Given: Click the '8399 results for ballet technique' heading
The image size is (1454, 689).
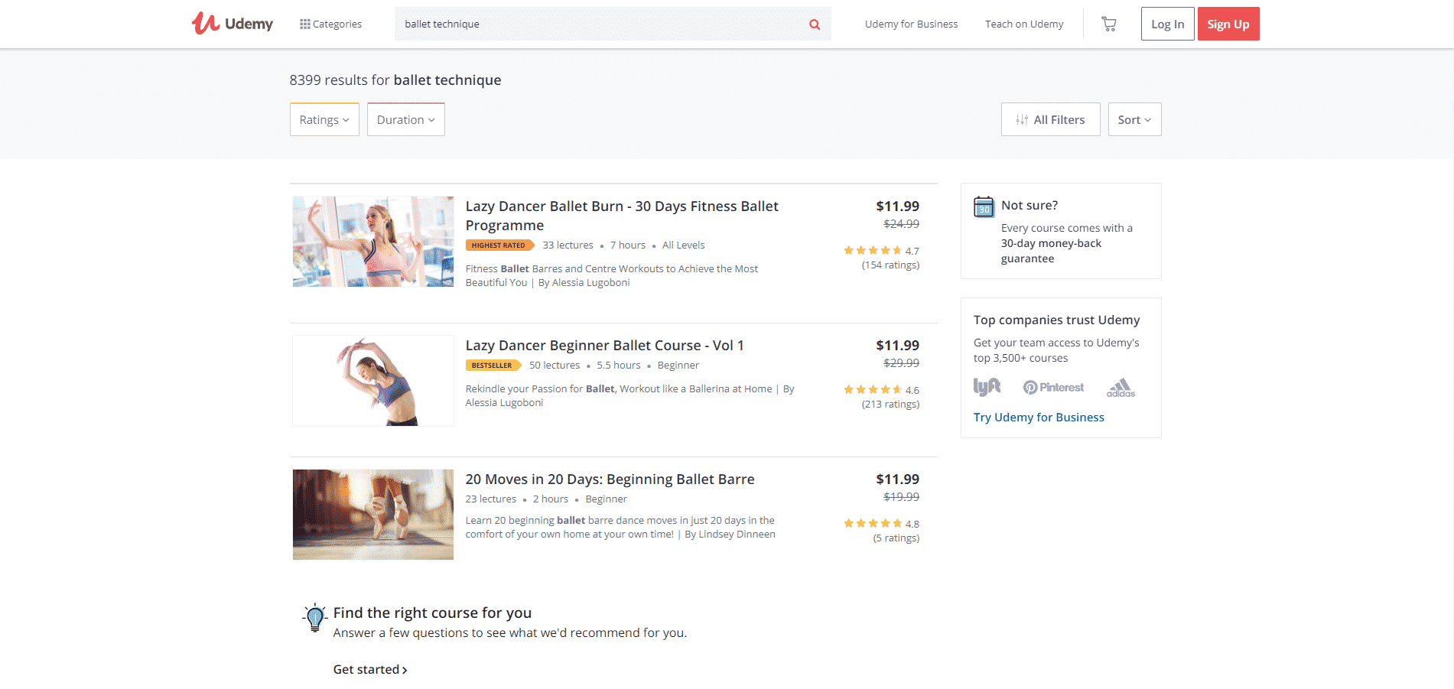Looking at the screenshot, I should (x=395, y=80).
